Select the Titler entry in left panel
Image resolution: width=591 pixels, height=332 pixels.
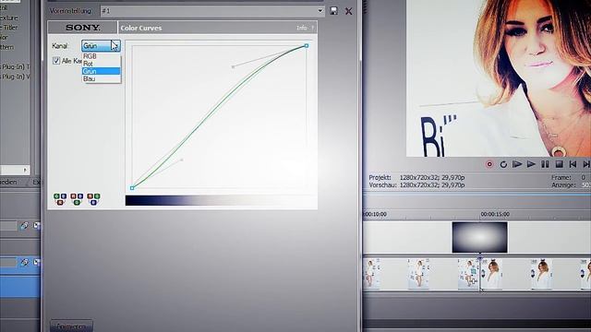(x=9, y=28)
